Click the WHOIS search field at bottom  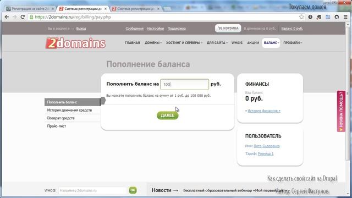92,190
